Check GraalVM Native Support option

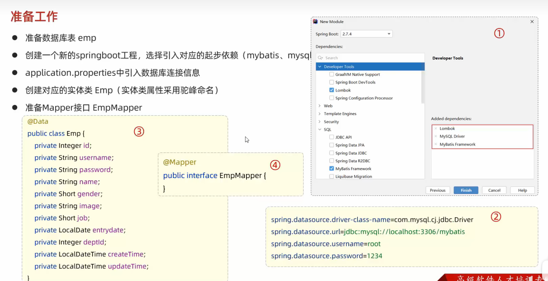(332, 74)
